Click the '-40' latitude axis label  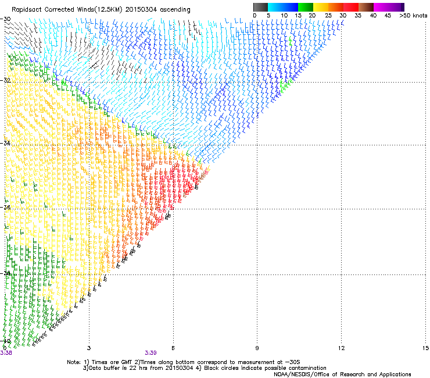click(x=5, y=341)
